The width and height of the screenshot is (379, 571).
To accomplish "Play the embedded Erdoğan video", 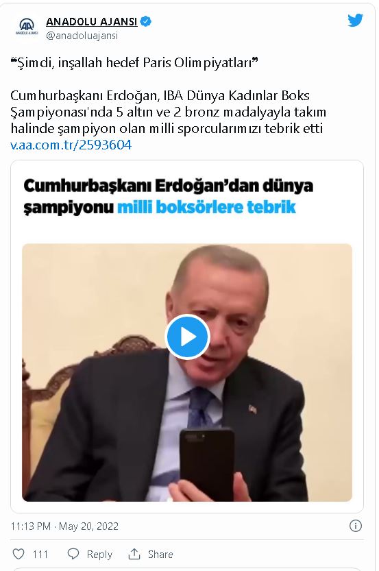I will [x=187, y=337].
